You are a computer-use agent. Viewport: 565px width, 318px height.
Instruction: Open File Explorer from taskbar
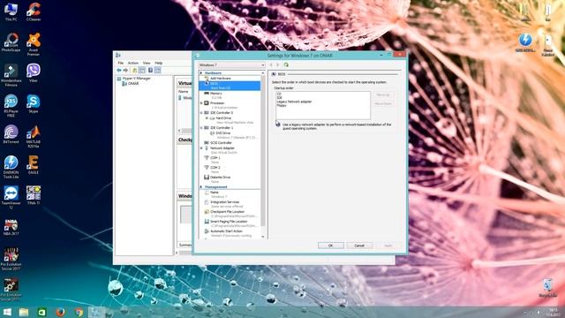24,312
